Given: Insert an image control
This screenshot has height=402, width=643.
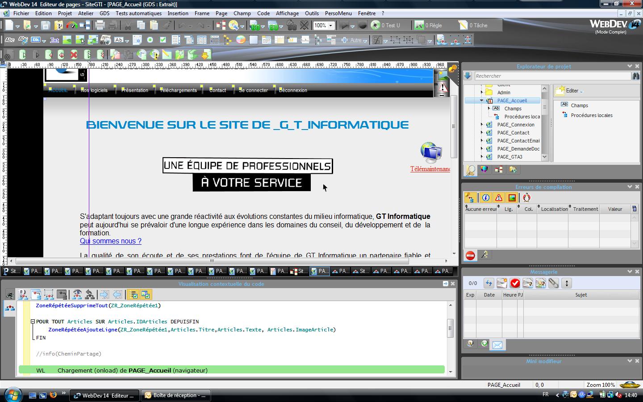Looking at the screenshot, I should (x=67, y=40).
